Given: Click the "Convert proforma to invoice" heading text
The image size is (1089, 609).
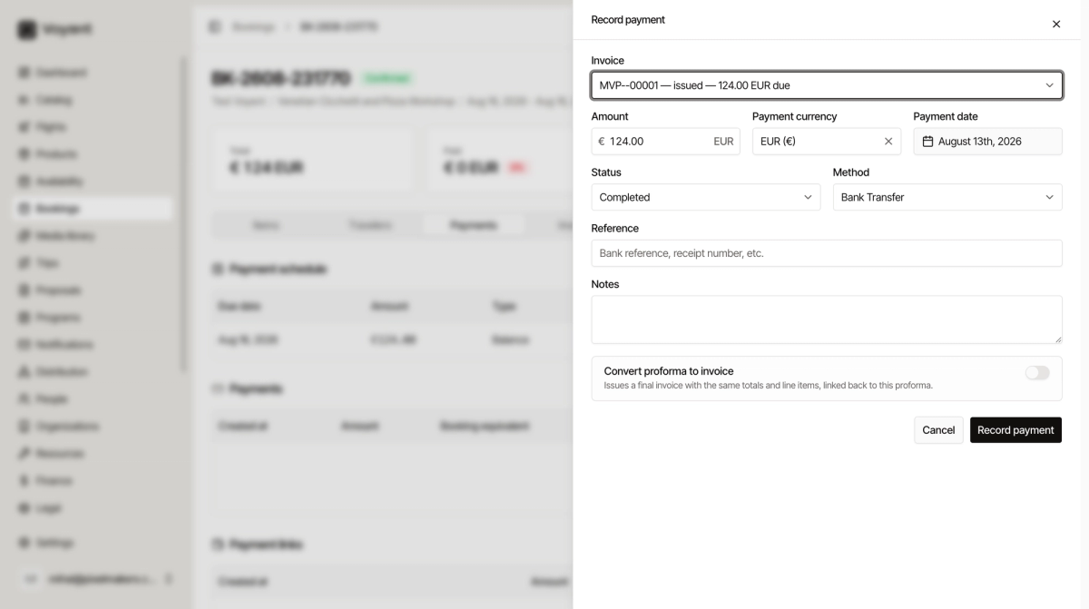Looking at the screenshot, I should click(x=669, y=371).
